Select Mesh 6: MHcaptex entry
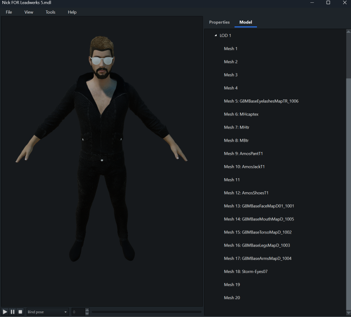Image resolution: width=351 pixels, height=317 pixels. click(x=241, y=114)
